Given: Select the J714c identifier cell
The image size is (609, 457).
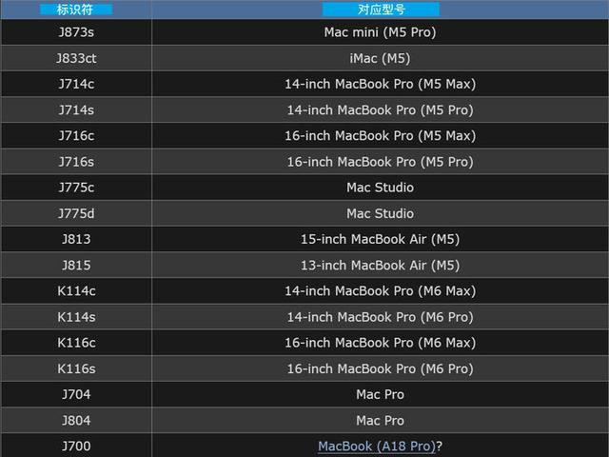Looking at the screenshot, I should pyautogui.click(x=76, y=84).
